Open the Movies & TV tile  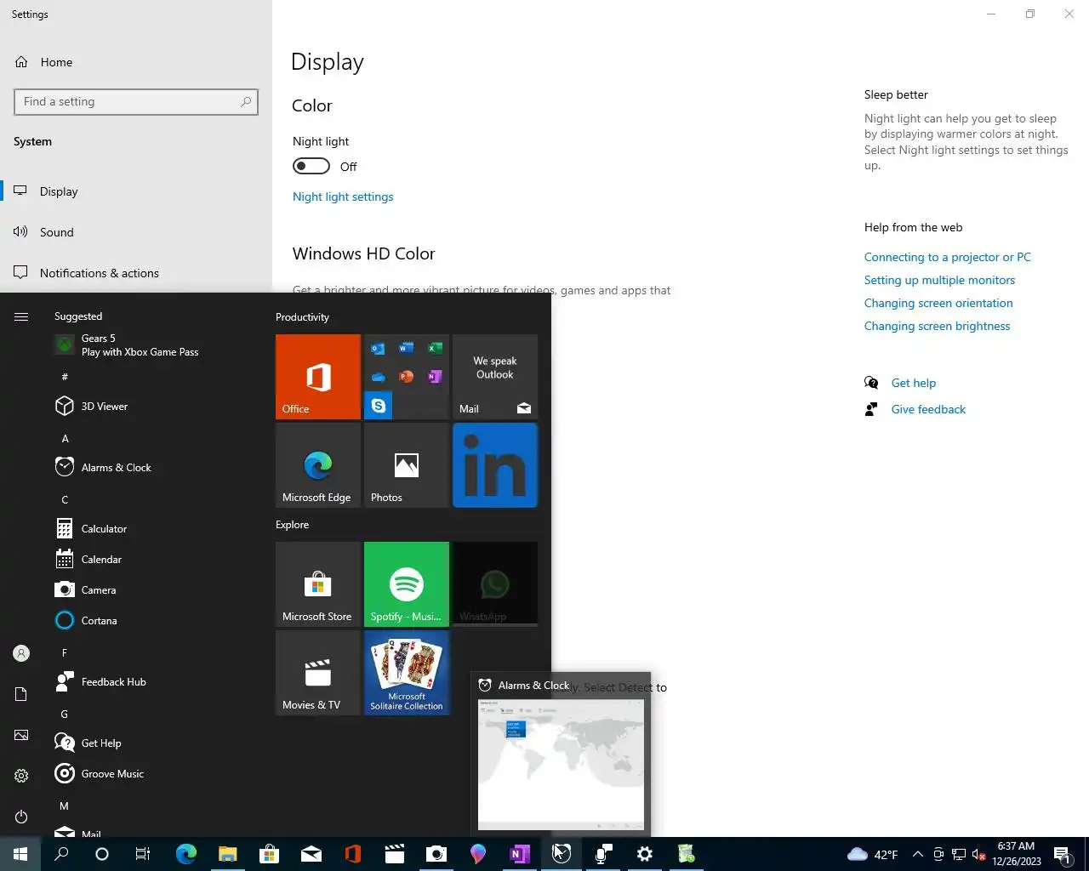coord(318,673)
